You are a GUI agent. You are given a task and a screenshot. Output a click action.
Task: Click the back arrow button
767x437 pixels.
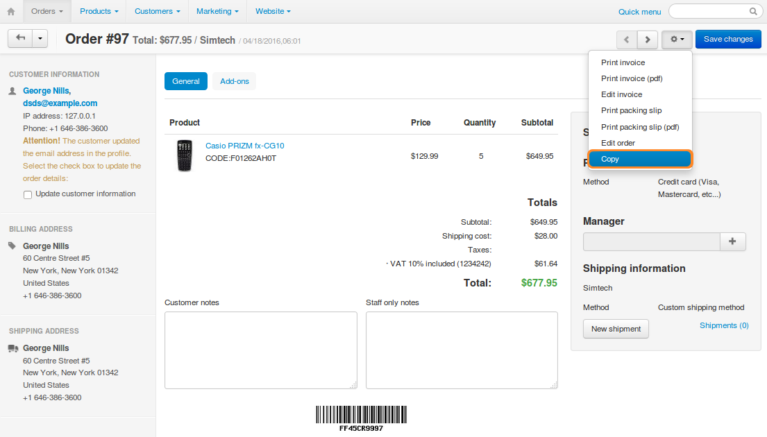(x=21, y=38)
